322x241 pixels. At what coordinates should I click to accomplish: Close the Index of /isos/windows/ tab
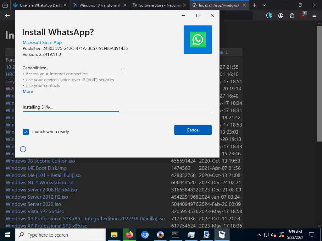(x=244, y=5)
